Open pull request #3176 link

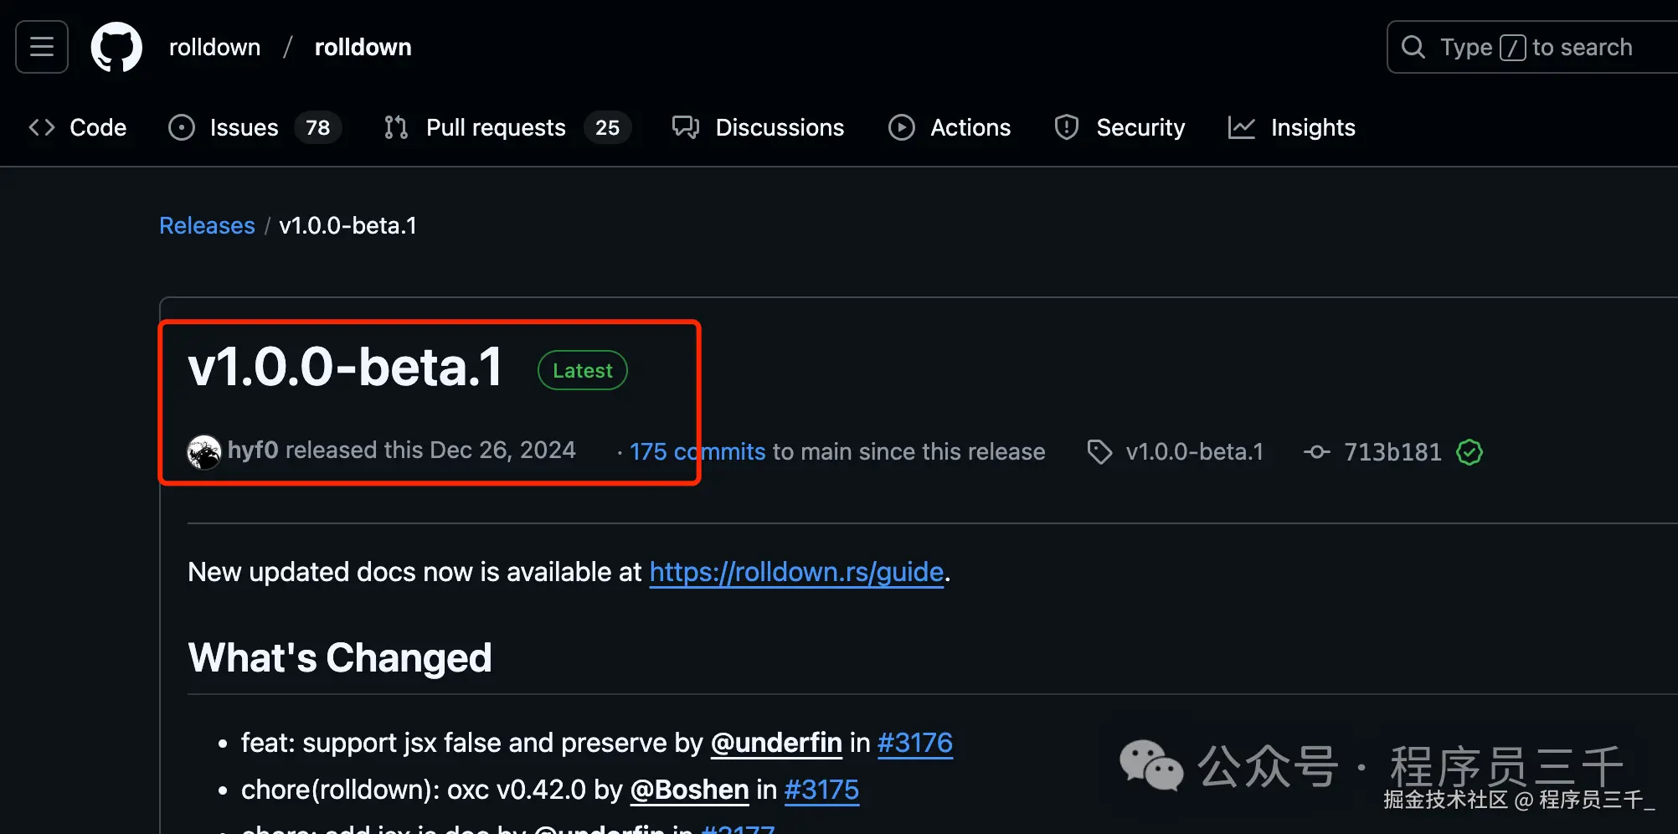coord(914,743)
